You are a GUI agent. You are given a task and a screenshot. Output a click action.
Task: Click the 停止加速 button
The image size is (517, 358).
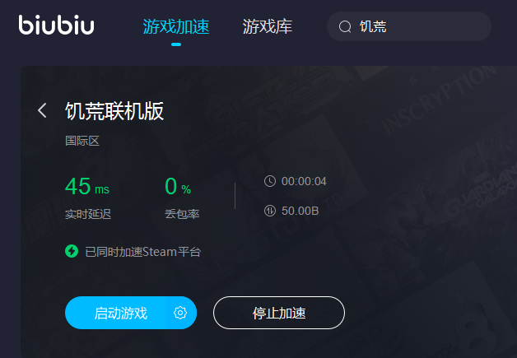(279, 313)
